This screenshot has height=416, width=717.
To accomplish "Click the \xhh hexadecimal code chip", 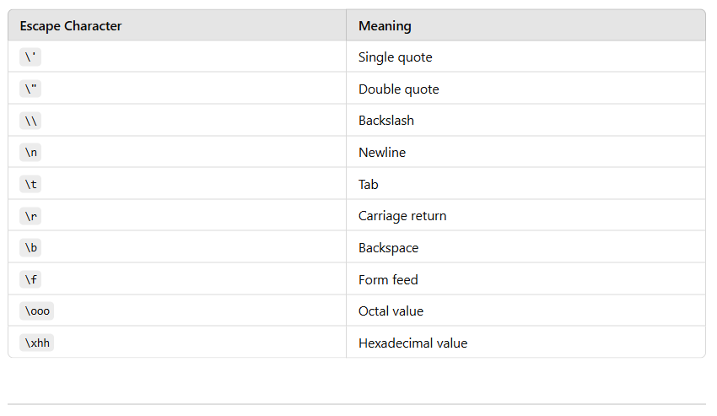I will tap(36, 343).
